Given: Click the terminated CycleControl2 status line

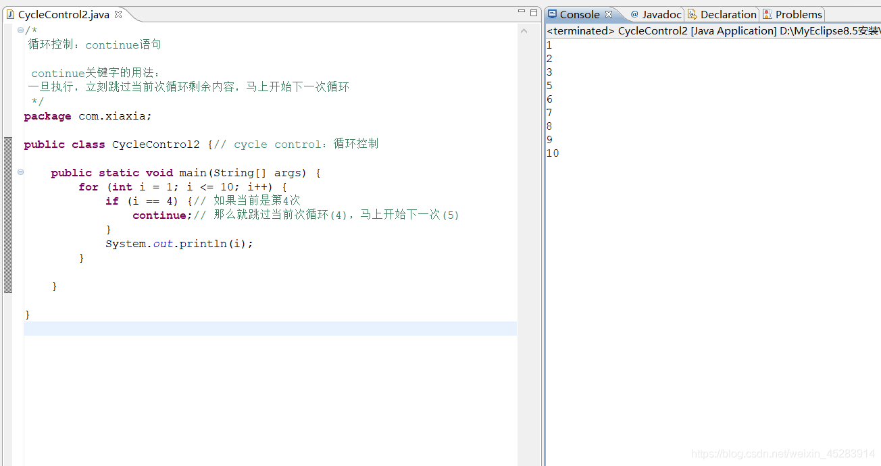Looking at the screenshot, I should tap(713, 31).
